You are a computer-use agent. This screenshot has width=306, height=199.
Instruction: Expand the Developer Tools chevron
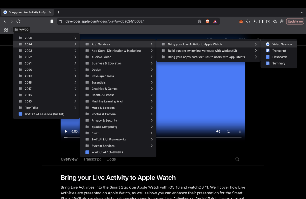[151, 76]
